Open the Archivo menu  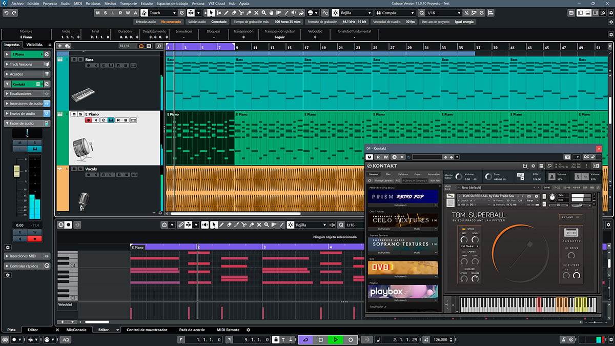point(17,3)
